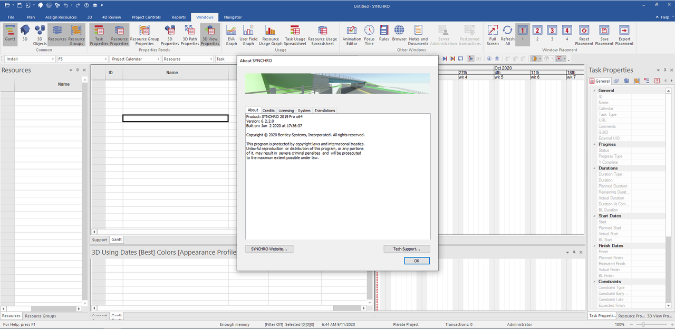Activate window placement layout 3
675x329 pixels.
pos(552,35)
